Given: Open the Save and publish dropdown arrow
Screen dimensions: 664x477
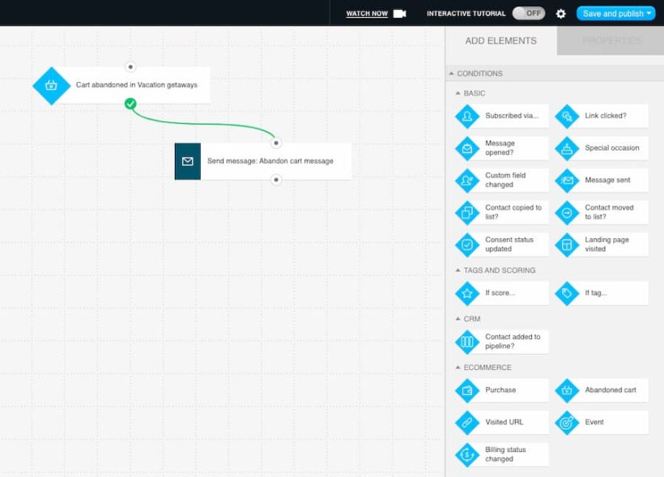Looking at the screenshot, I should pyautogui.click(x=644, y=13).
